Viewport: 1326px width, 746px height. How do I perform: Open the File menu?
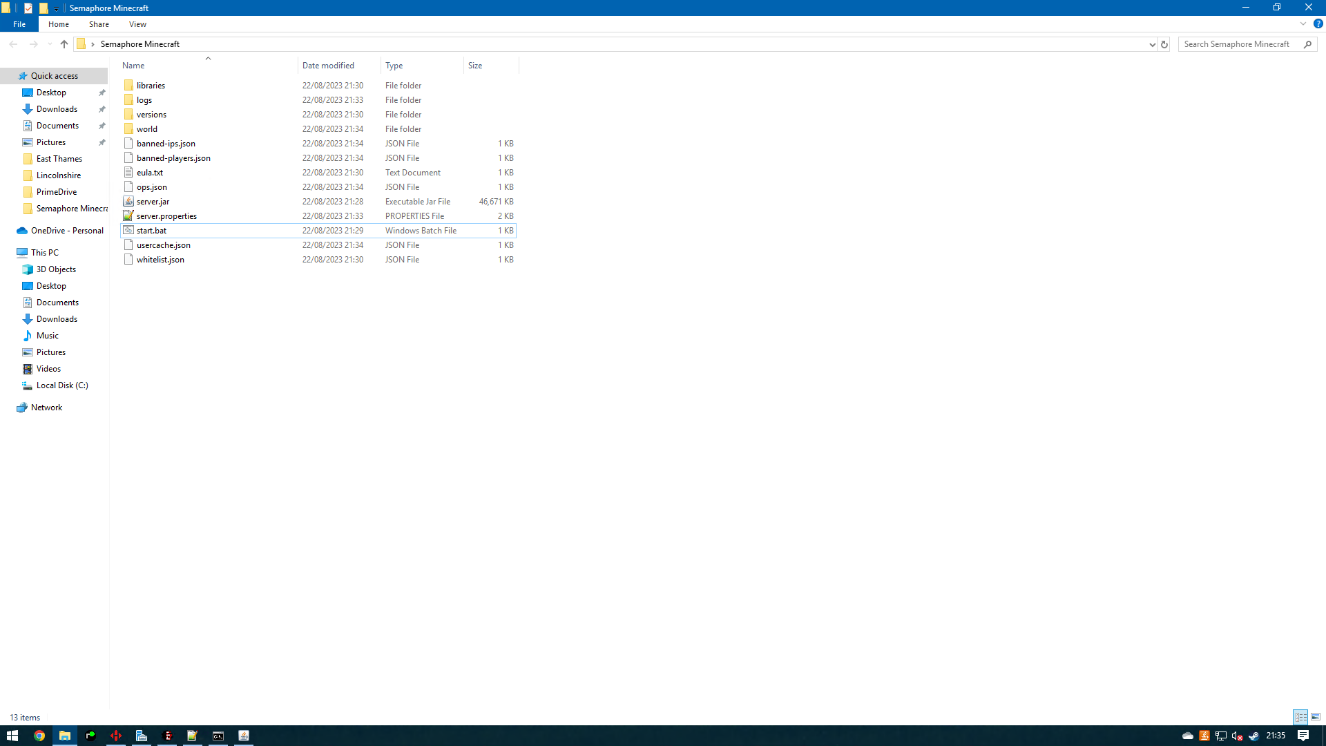click(x=19, y=24)
